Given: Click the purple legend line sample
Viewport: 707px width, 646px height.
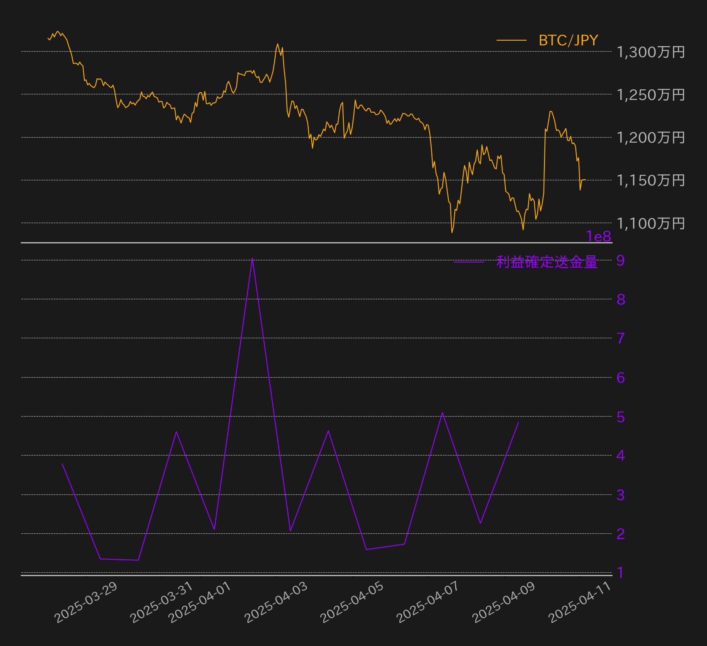Looking at the screenshot, I should pos(469,262).
